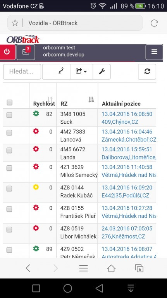The height and width of the screenshot is (298, 167).
Task: Focus the Hledat search field
Action: [x=22, y=72]
